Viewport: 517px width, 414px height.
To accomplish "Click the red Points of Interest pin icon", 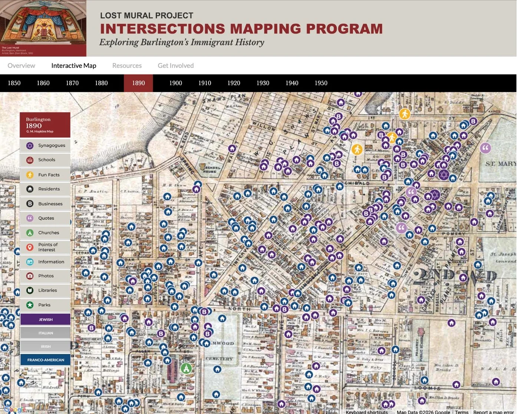I will (x=30, y=247).
